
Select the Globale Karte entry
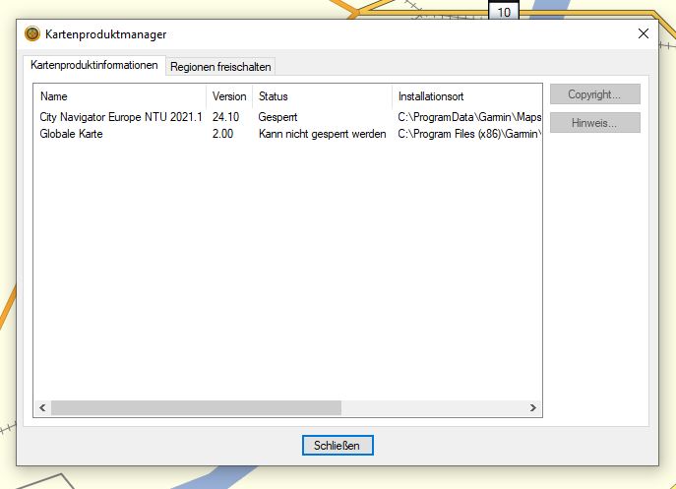(x=71, y=134)
